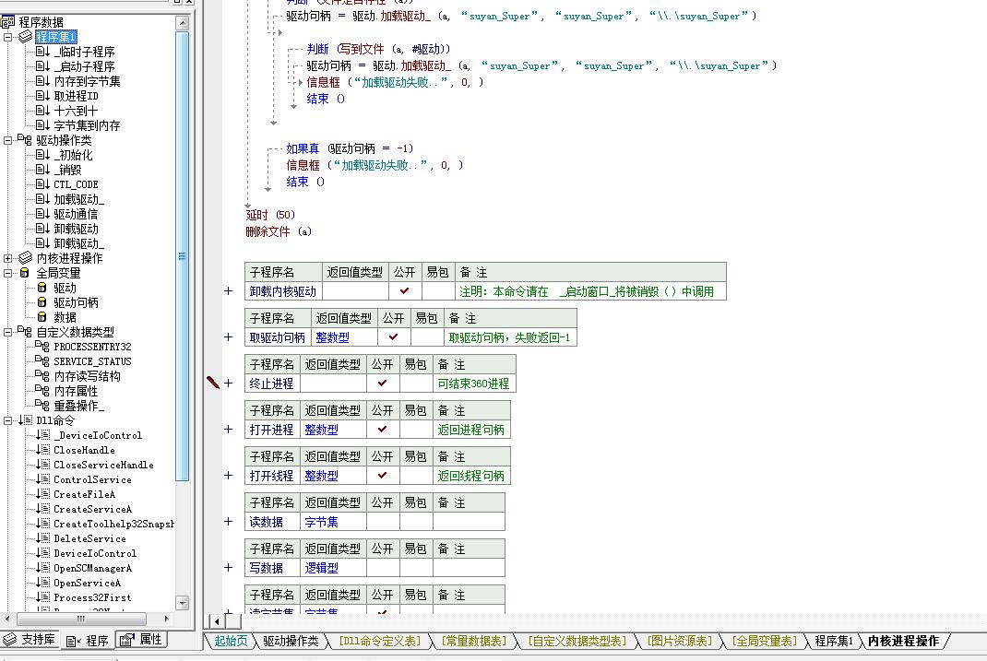The width and height of the screenshot is (987, 661).
Task: Expand the 写数据 subroutine with plus sign
Action: pos(229,567)
